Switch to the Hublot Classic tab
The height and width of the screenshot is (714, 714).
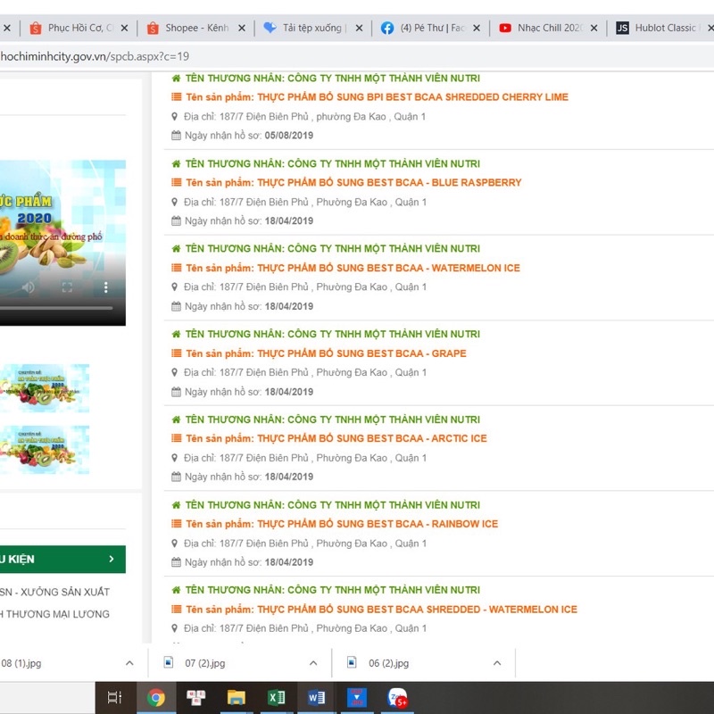(x=665, y=29)
